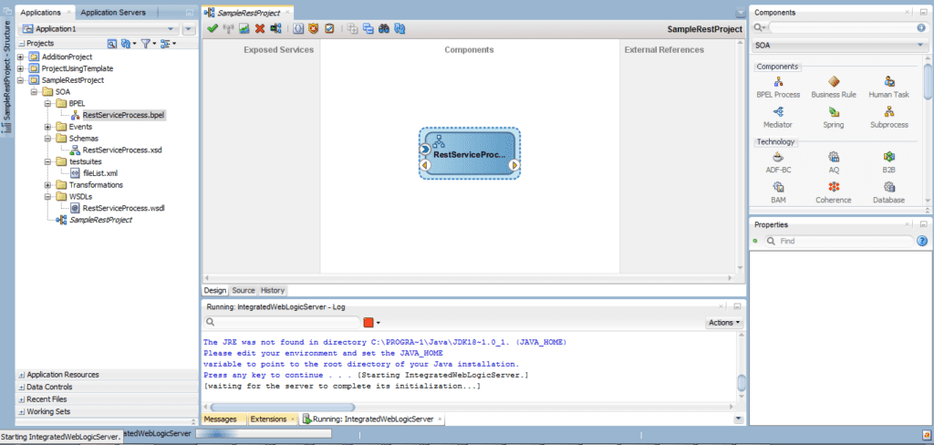Expand the Recent Files section
The height and width of the screenshot is (445, 934).
click(22, 399)
